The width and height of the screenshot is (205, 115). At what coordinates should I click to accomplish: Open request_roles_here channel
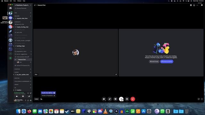[x=22, y=19]
